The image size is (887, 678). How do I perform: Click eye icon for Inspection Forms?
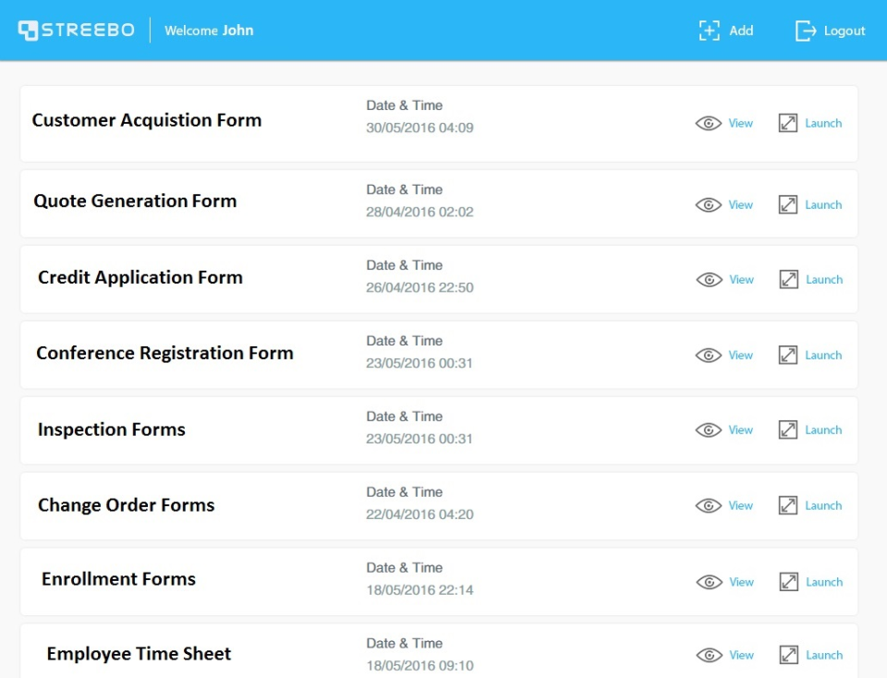click(709, 430)
